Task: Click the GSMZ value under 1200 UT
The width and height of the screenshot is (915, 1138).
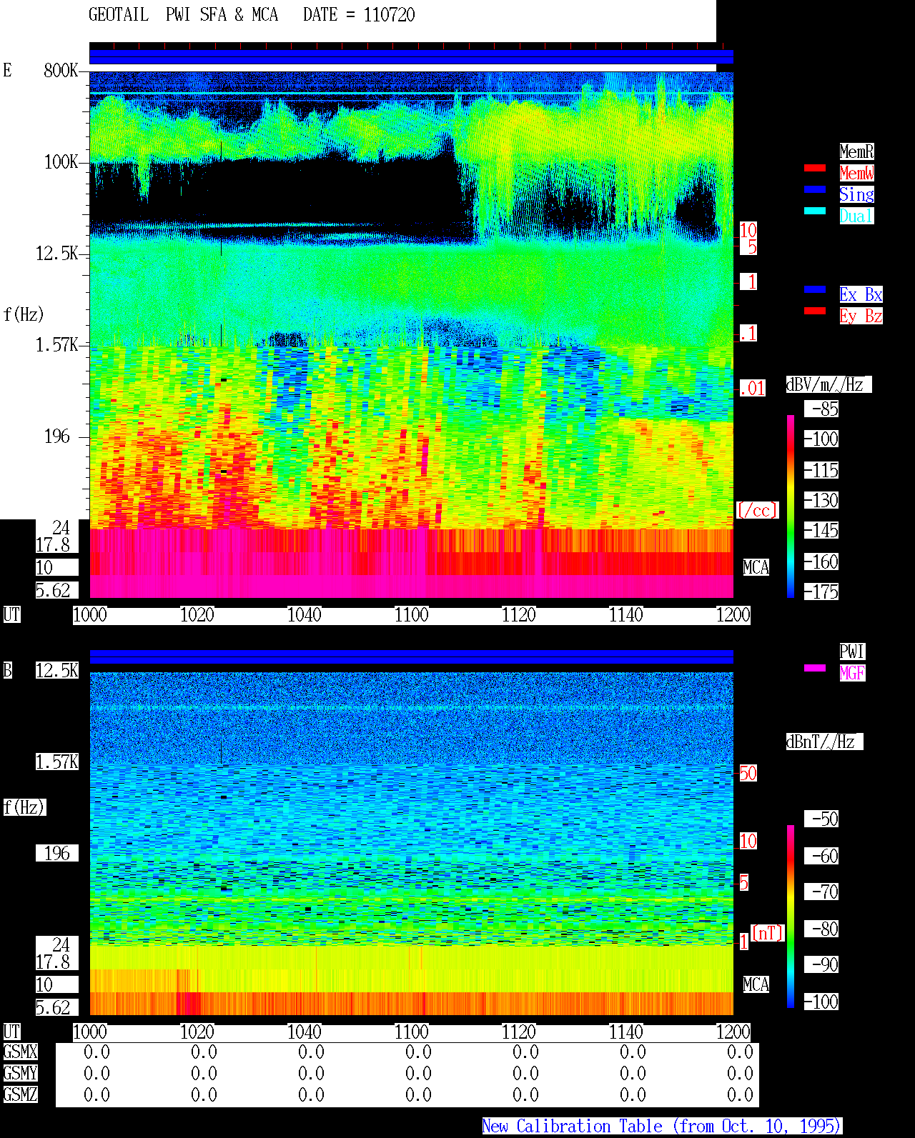Action: click(741, 1095)
